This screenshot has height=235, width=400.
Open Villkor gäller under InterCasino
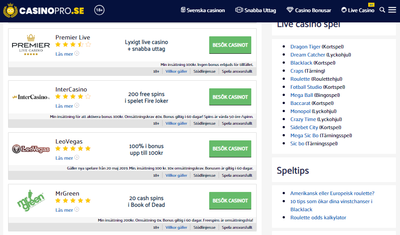[176, 123]
